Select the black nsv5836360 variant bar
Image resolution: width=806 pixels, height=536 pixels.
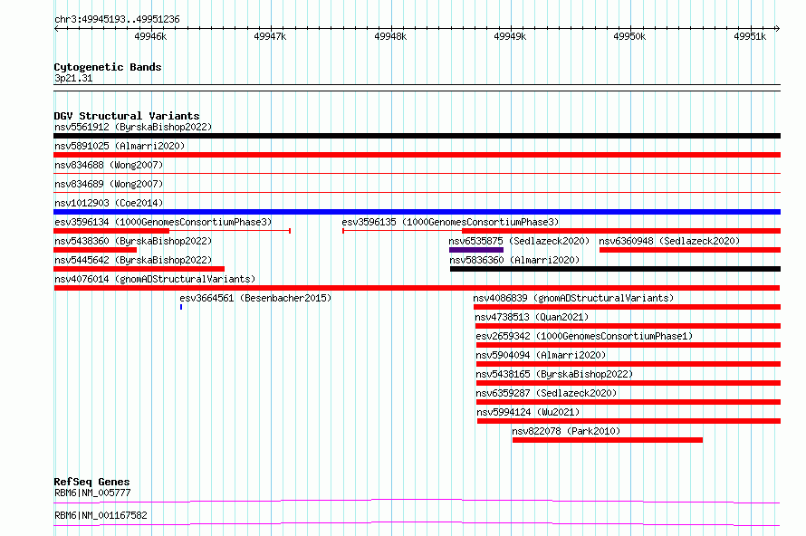click(615, 269)
